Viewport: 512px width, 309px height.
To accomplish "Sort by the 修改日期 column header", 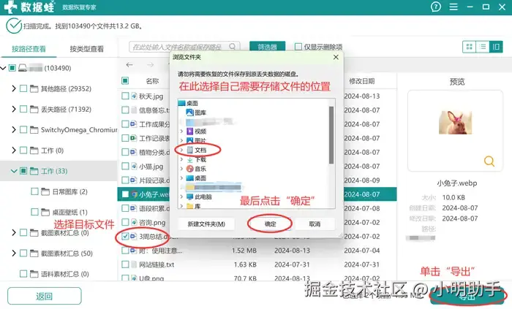I will [362, 81].
